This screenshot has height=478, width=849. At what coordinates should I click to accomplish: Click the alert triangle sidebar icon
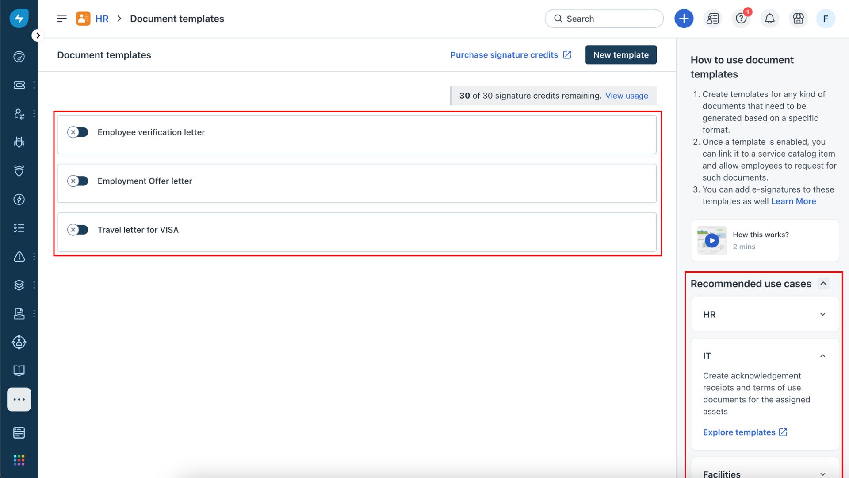(19, 257)
